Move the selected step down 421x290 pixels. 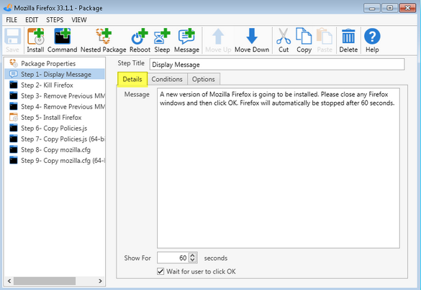[x=252, y=40]
